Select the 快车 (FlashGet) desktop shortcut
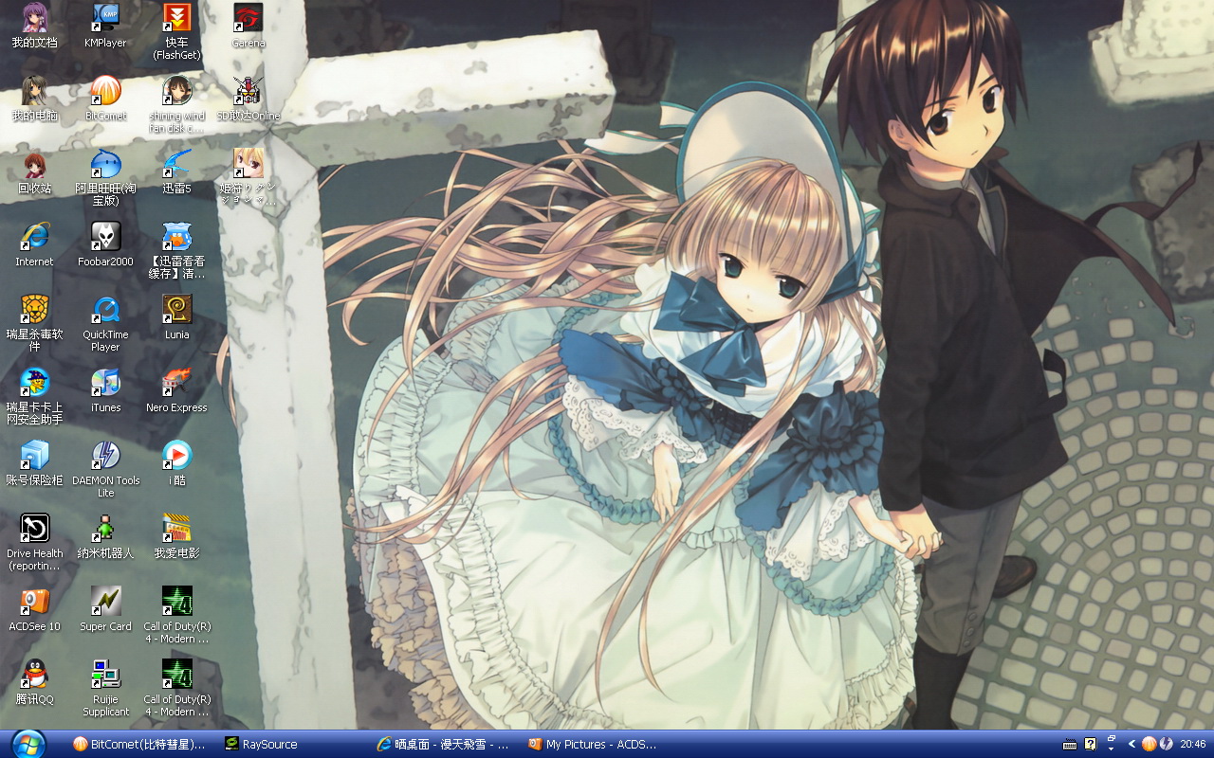 [x=176, y=31]
